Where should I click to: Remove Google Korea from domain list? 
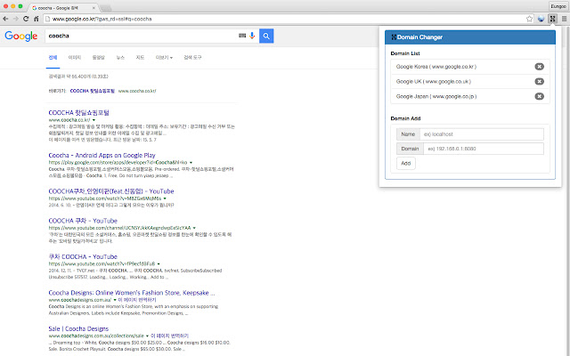539,67
